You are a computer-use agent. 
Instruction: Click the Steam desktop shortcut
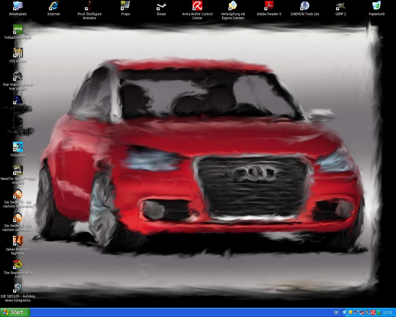pyautogui.click(x=161, y=6)
